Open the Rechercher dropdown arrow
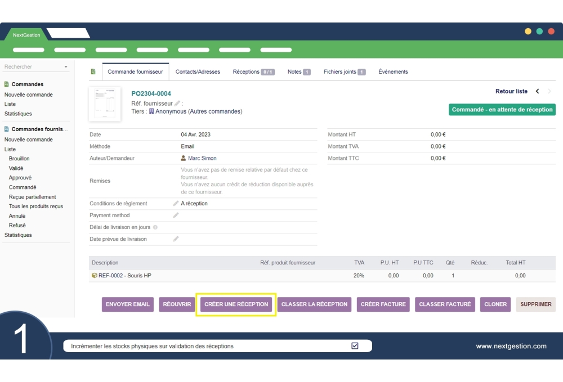The image size is (563, 382). (66, 67)
